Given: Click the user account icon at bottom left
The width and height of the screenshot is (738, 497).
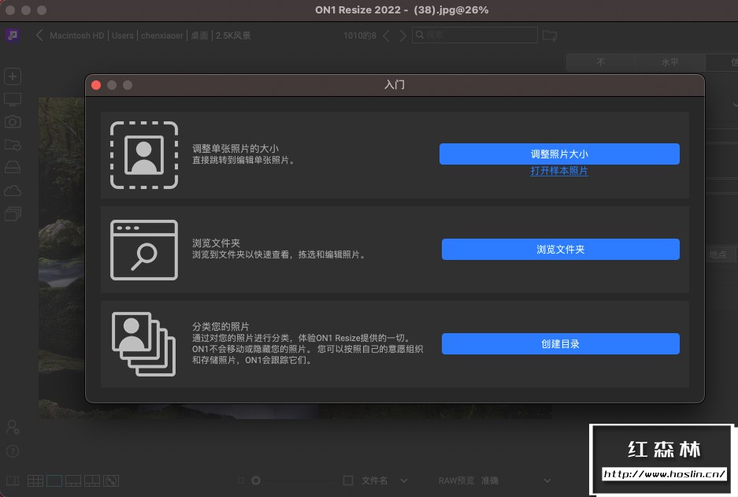Looking at the screenshot, I should (12, 427).
